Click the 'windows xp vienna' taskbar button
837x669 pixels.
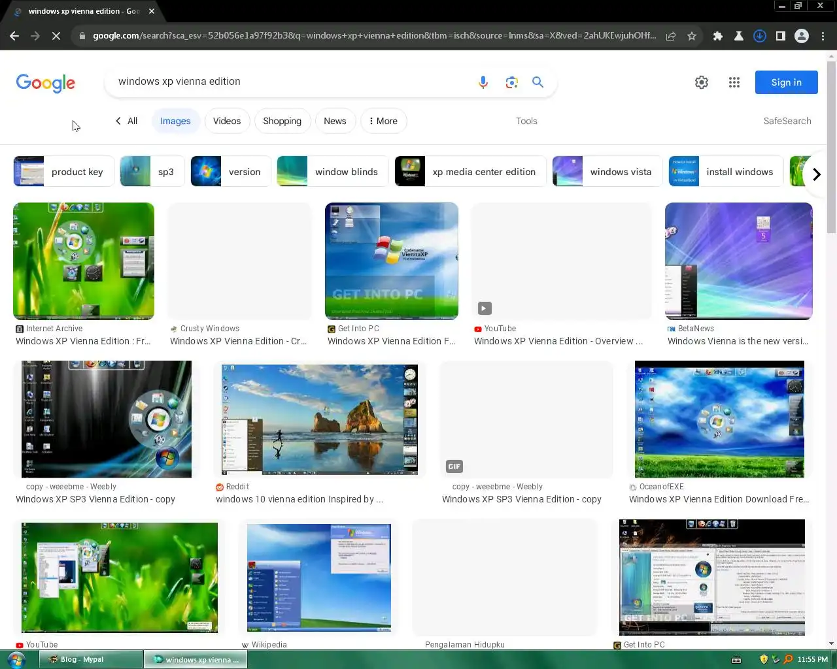tap(196, 659)
